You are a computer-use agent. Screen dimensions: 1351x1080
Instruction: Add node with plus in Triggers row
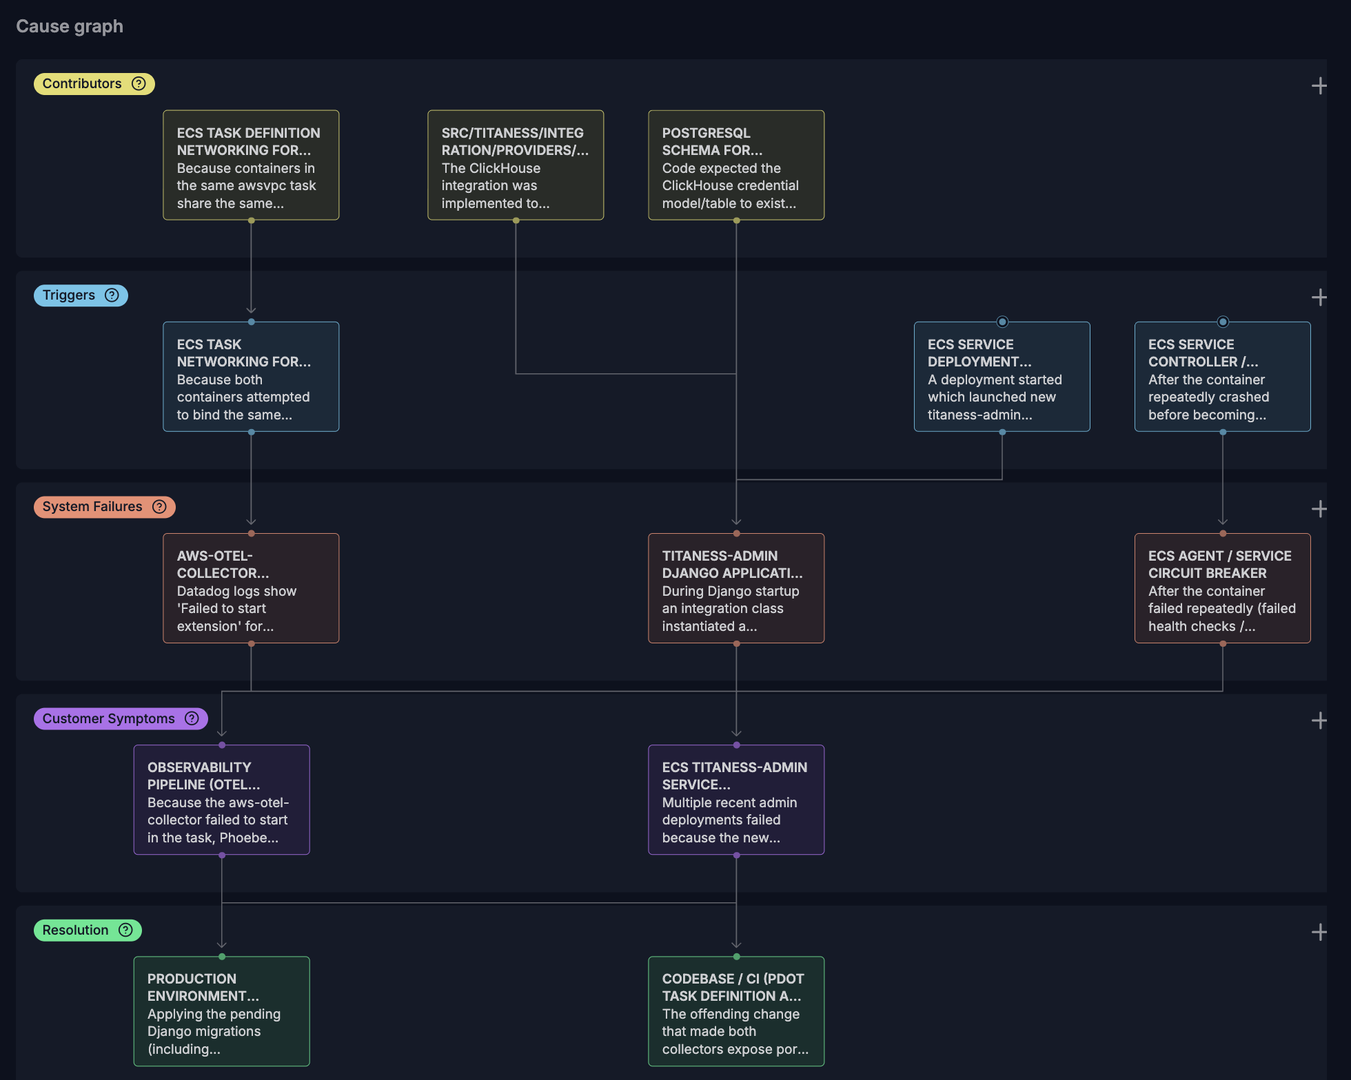tap(1319, 298)
